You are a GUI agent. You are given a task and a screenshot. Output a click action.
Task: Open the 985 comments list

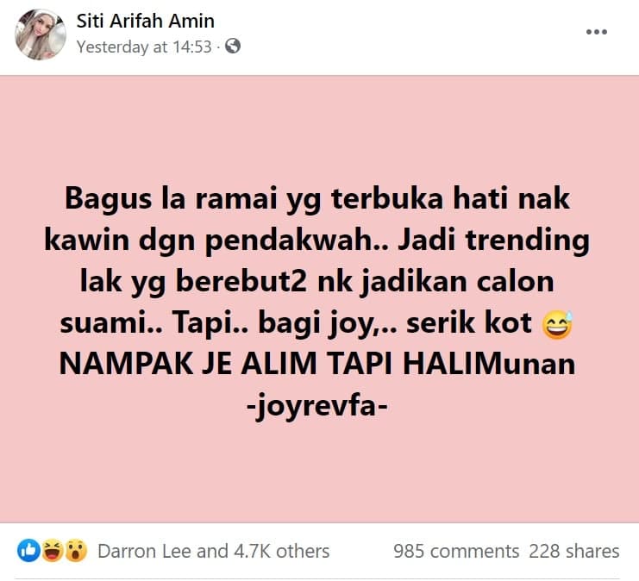point(456,551)
